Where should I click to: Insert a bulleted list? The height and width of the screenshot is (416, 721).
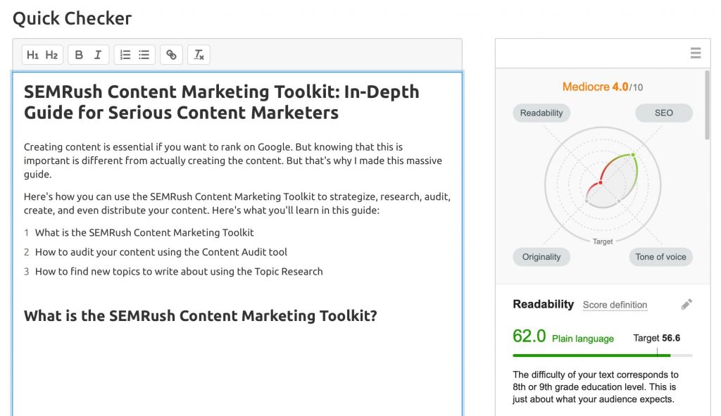(x=143, y=54)
